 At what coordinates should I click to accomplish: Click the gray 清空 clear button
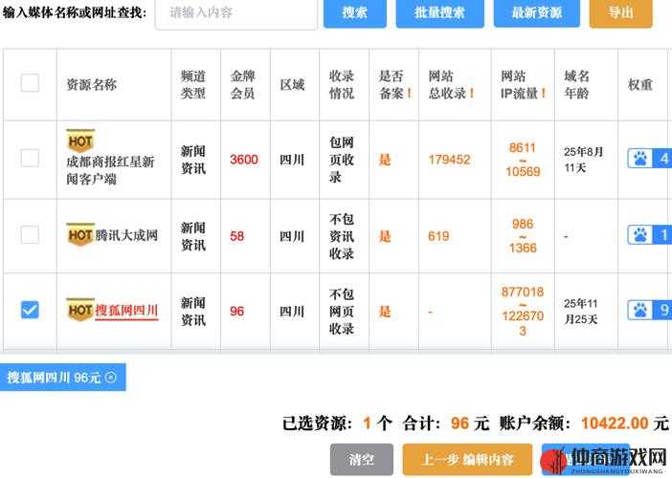click(x=361, y=460)
